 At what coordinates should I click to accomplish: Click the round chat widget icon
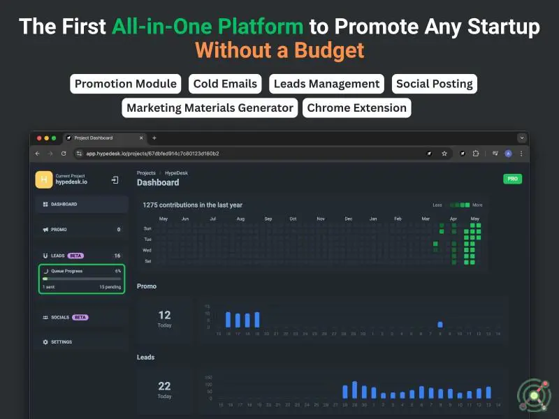point(533,396)
